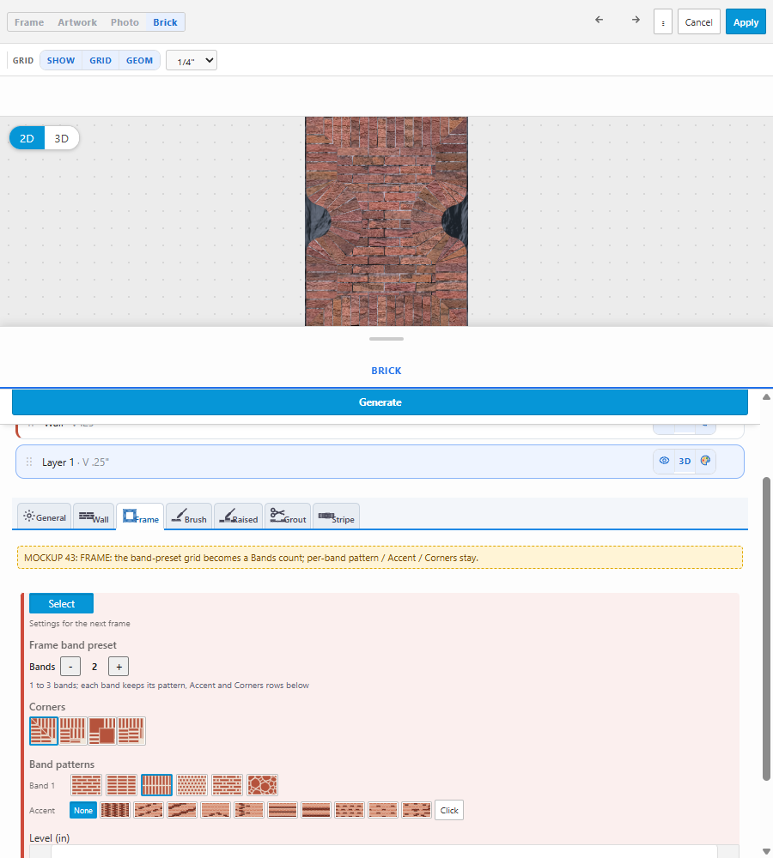Select small dotted brick pattern for Band 1

[192, 785]
